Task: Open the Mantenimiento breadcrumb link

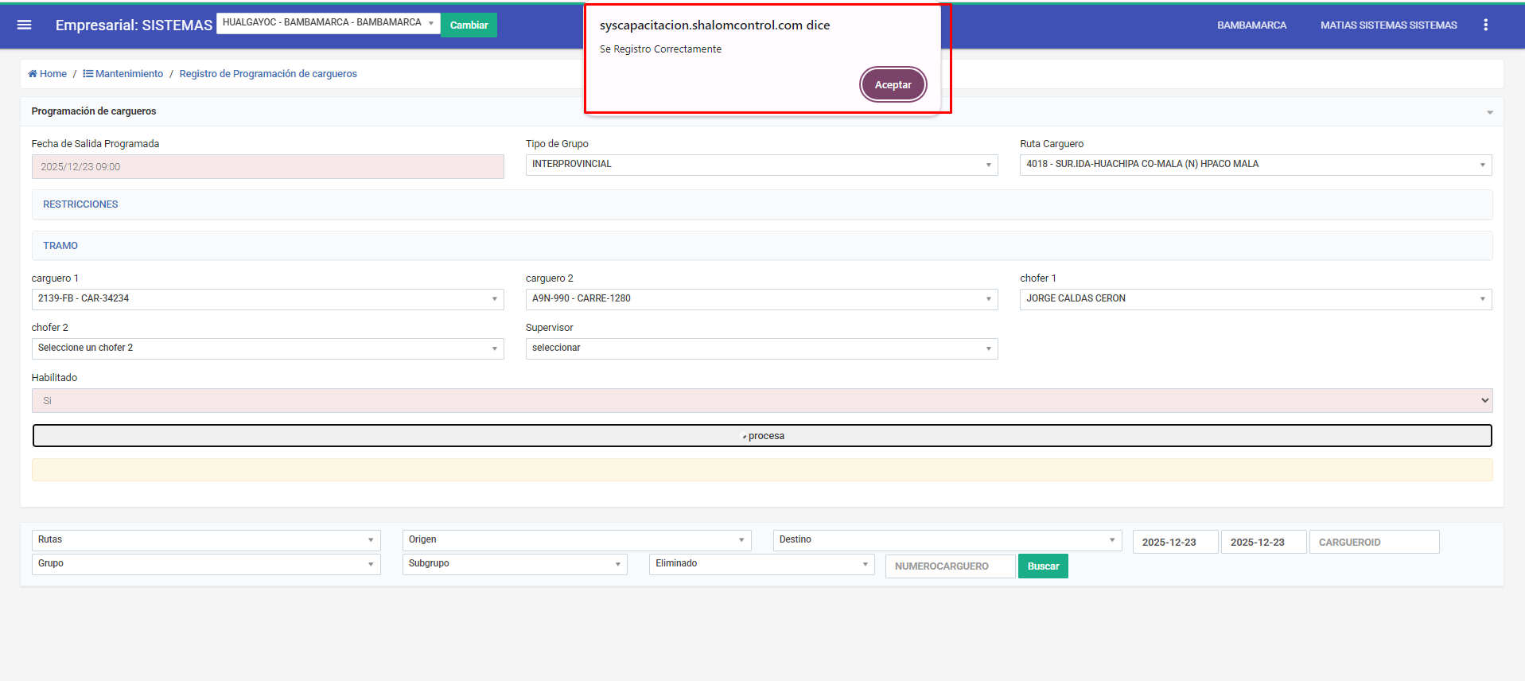Action: tap(128, 74)
